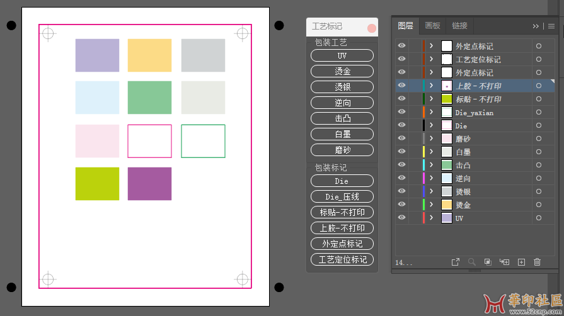
Task: Select the yellow swatch rectangle on artboard
Action: 149,55
